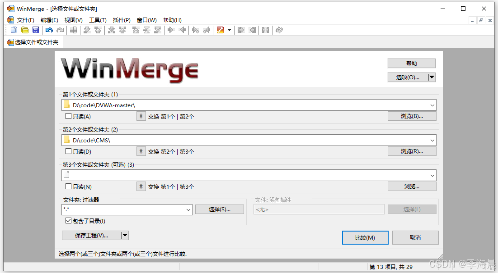The height and width of the screenshot is (273, 498).
Task: Enable 只读(D) checkbox for second path
Action: (x=68, y=151)
